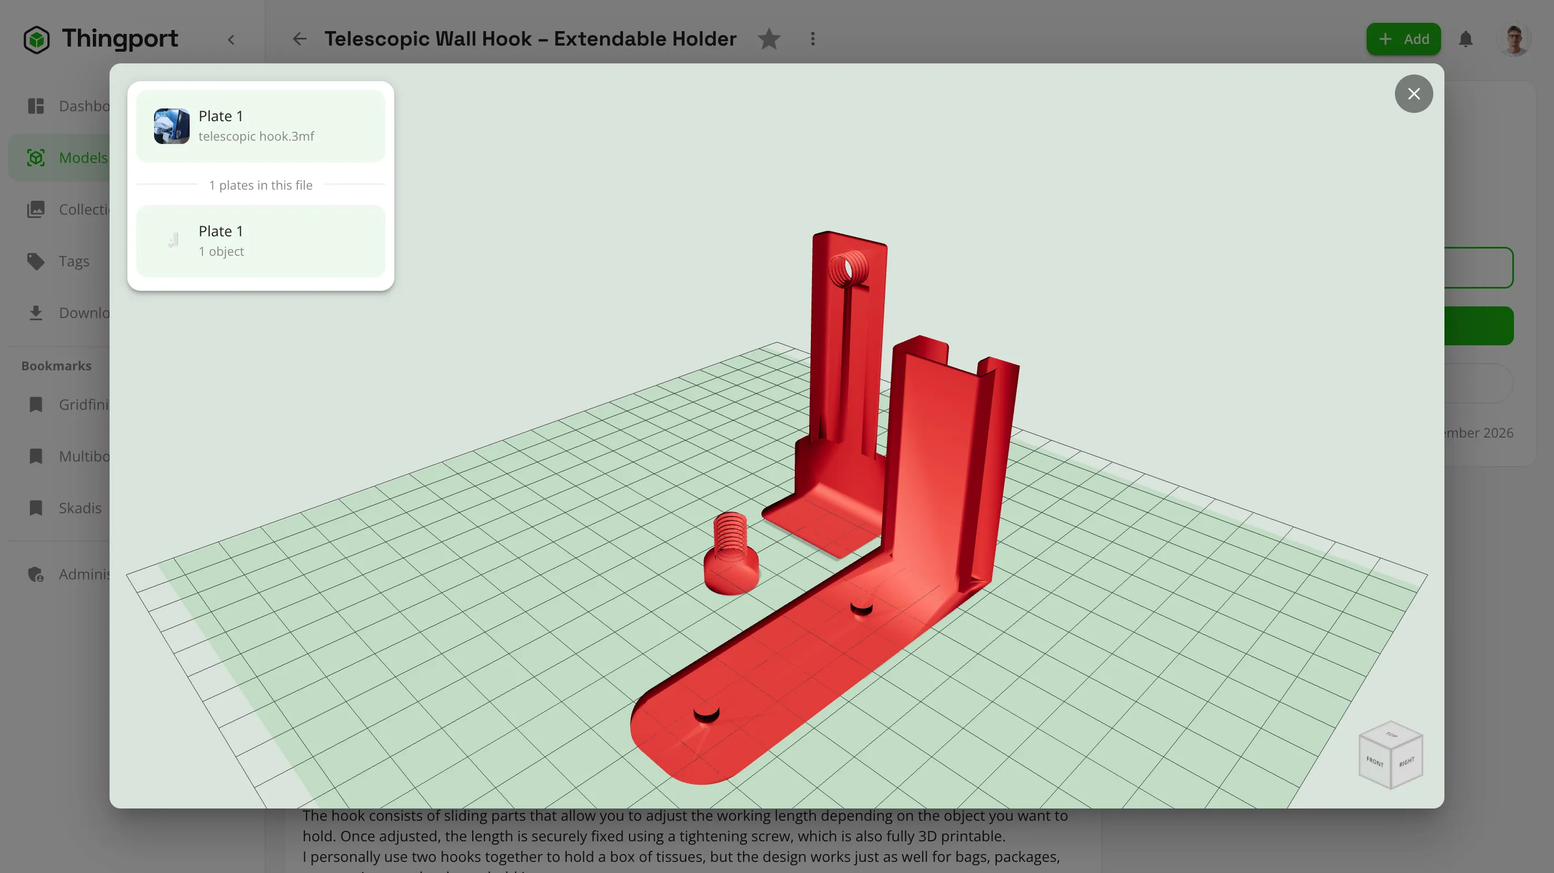Select Plate 1 telescopic hook.3mf file card
1554x873 pixels.
pyautogui.click(x=261, y=126)
